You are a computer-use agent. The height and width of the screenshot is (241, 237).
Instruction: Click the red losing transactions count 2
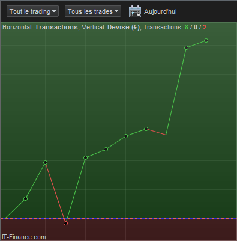pyautogui.click(x=205, y=27)
